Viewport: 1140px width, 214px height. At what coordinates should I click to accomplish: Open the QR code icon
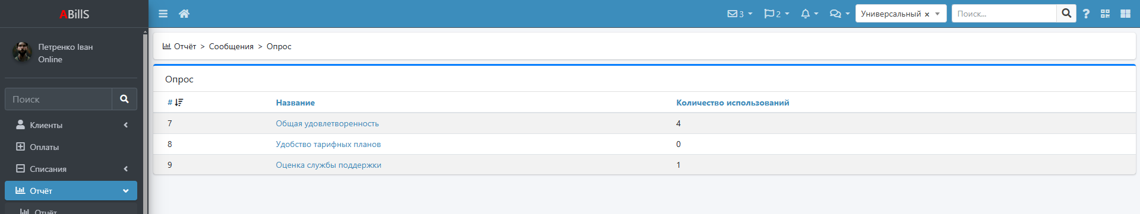1105,14
